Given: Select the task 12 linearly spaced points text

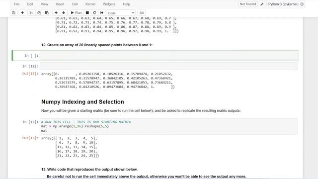Looking at the screenshot, I should [x=97, y=45].
